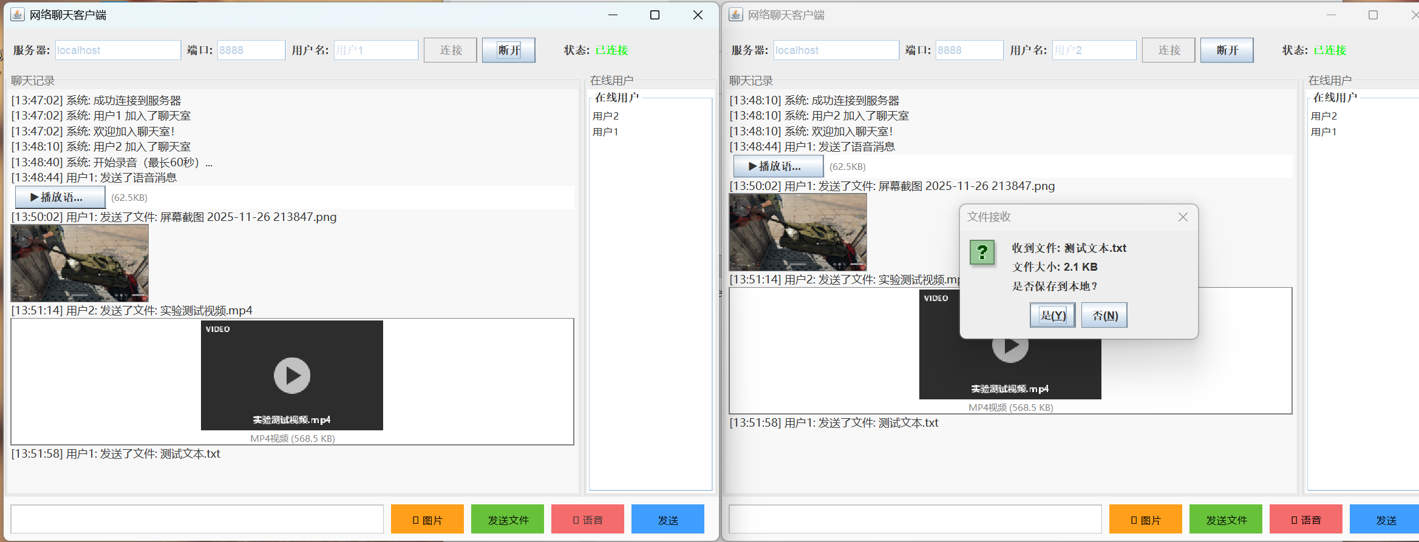Screen dimensions: 1419x542
Task: Click the question mark icon in file dialog
Action: click(x=982, y=252)
